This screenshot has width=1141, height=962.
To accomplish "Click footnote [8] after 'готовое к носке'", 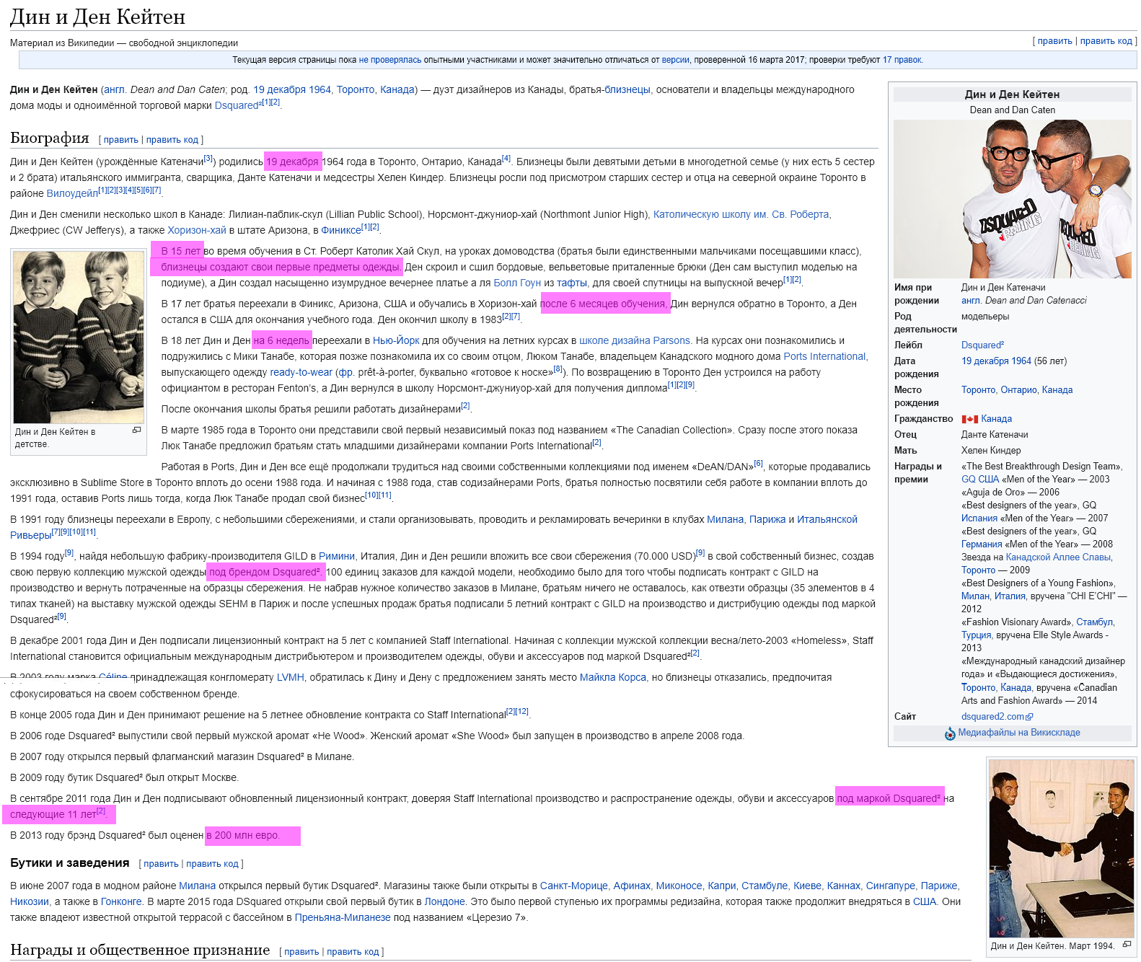I will point(558,369).
